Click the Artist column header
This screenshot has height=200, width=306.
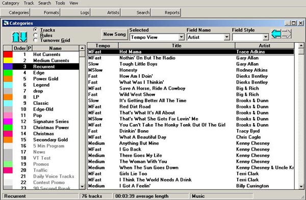265,46
